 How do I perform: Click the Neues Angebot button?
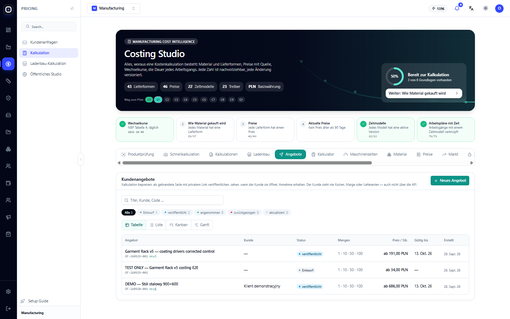pyautogui.click(x=450, y=181)
